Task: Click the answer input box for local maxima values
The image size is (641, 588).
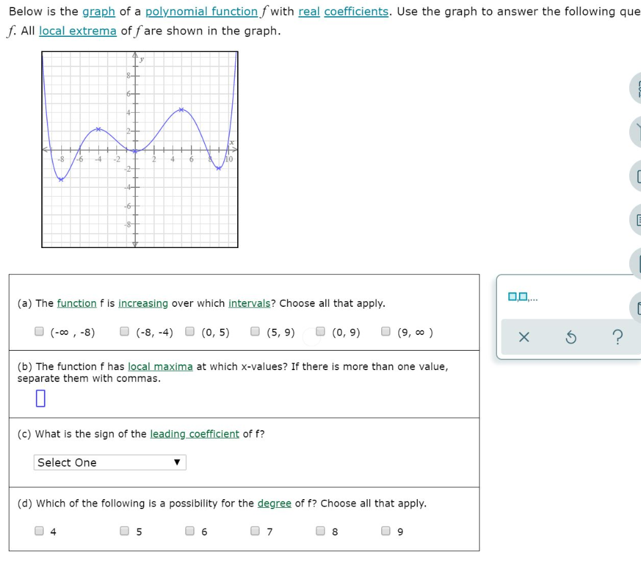Action: (41, 398)
